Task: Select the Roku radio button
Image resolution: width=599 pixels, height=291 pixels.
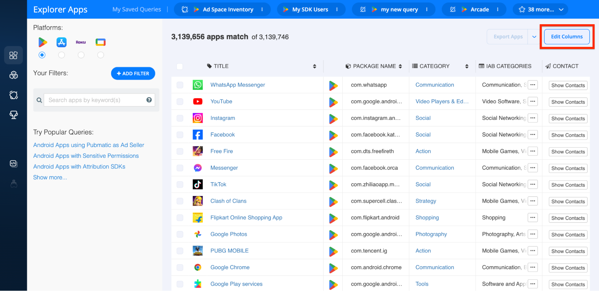Action: pyautogui.click(x=81, y=55)
